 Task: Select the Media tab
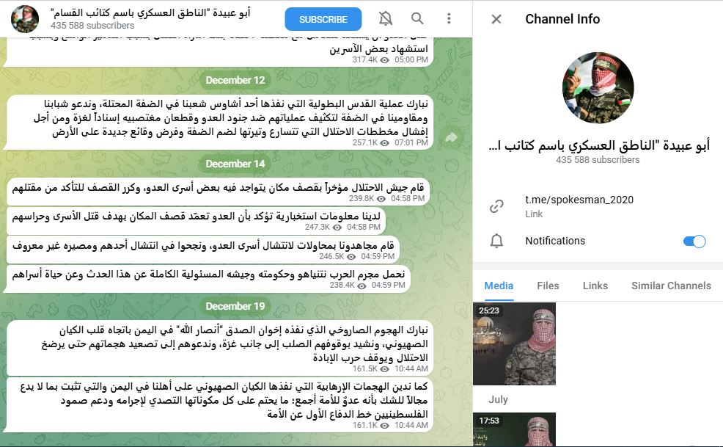499,286
